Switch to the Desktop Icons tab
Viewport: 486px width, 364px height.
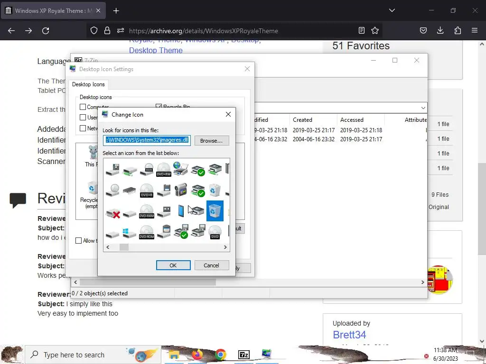(x=88, y=84)
